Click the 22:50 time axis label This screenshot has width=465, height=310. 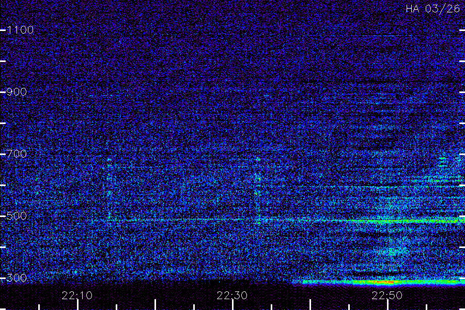tap(387, 296)
